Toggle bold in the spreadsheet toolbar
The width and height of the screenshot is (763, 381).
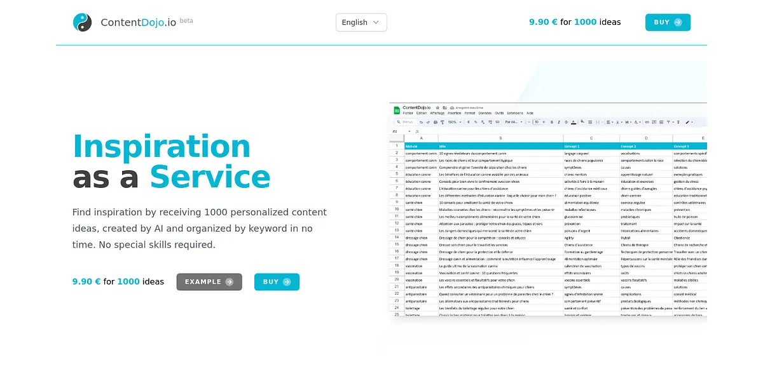pyautogui.click(x=551, y=122)
